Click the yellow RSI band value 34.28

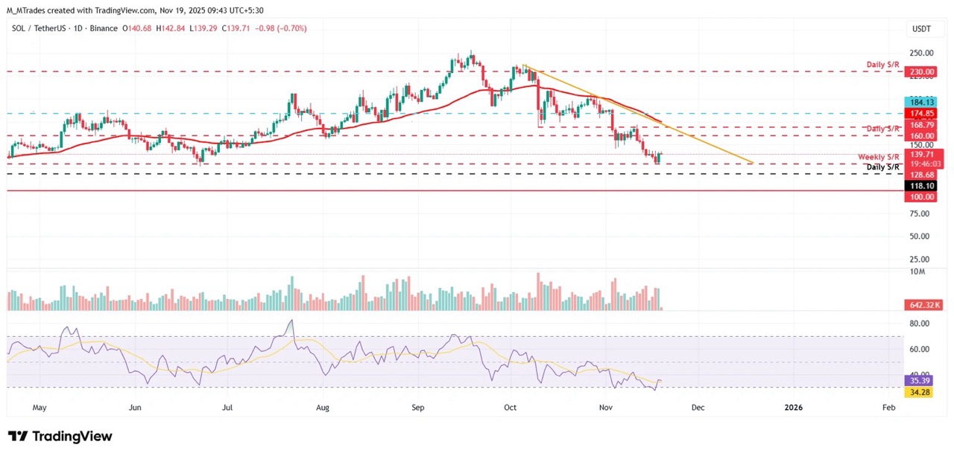pos(919,392)
